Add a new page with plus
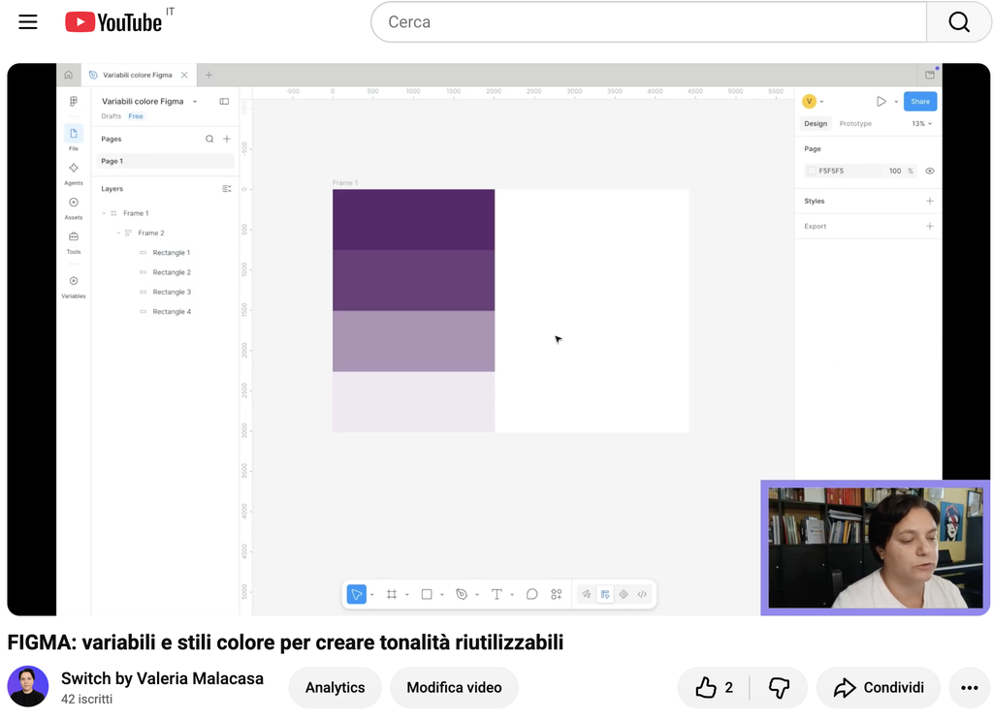Image resolution: width=993 pixels, height=719 pixels. [227, 139]
